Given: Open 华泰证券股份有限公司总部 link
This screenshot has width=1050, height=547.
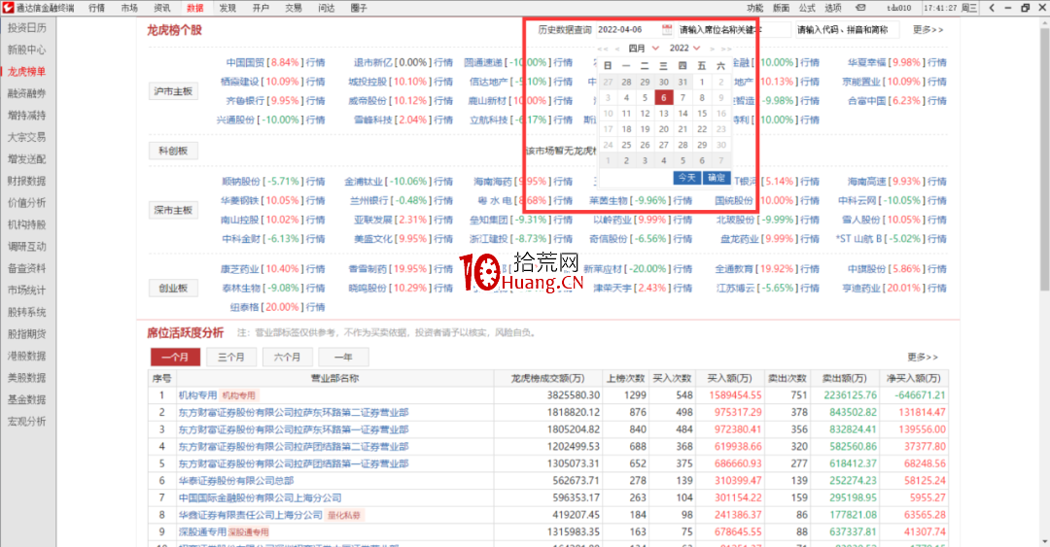Looking at the screenshot, I should [x=235, y=480].
